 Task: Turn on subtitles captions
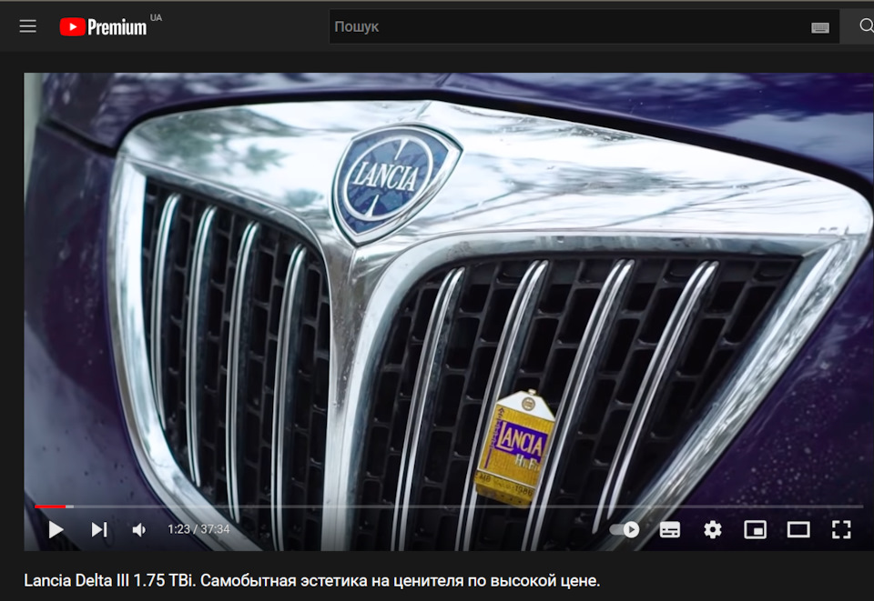click(x=669, y=530)
